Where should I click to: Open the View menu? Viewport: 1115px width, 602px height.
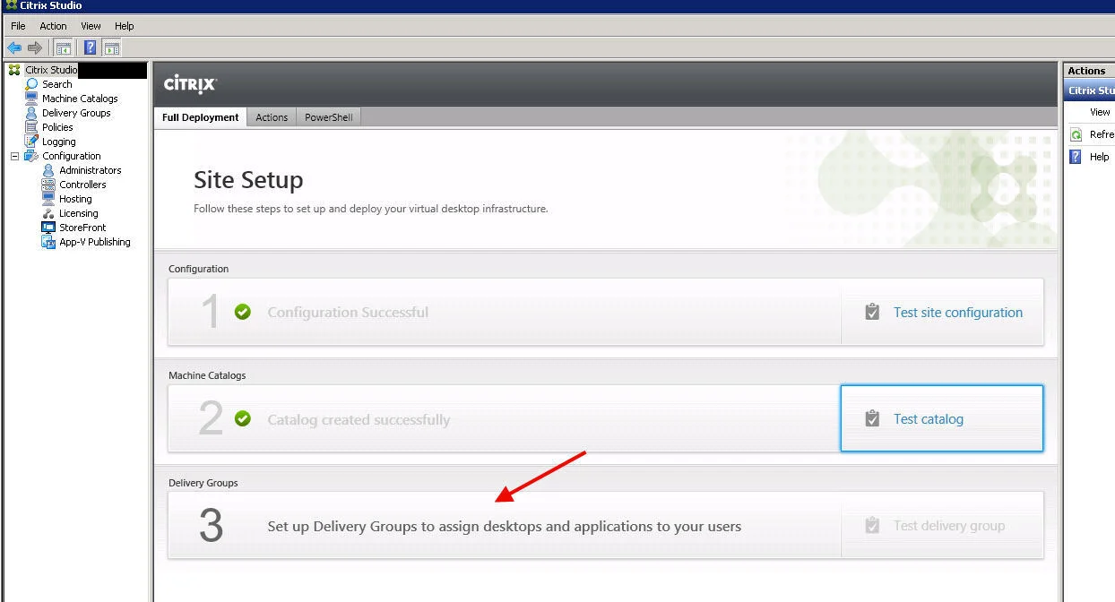(91, 26)
